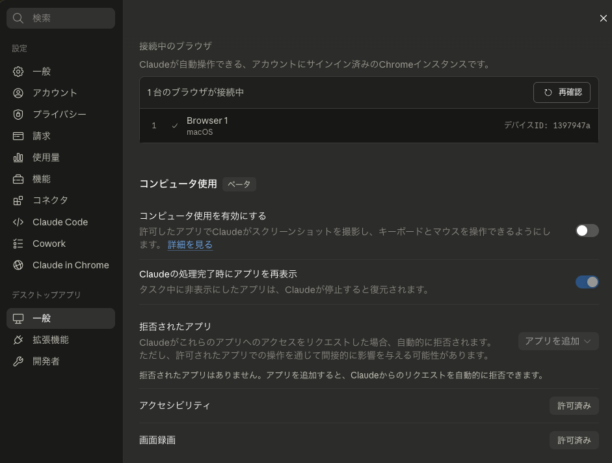Click the 請求 card icon
The image size is (612, 463).
18,136
